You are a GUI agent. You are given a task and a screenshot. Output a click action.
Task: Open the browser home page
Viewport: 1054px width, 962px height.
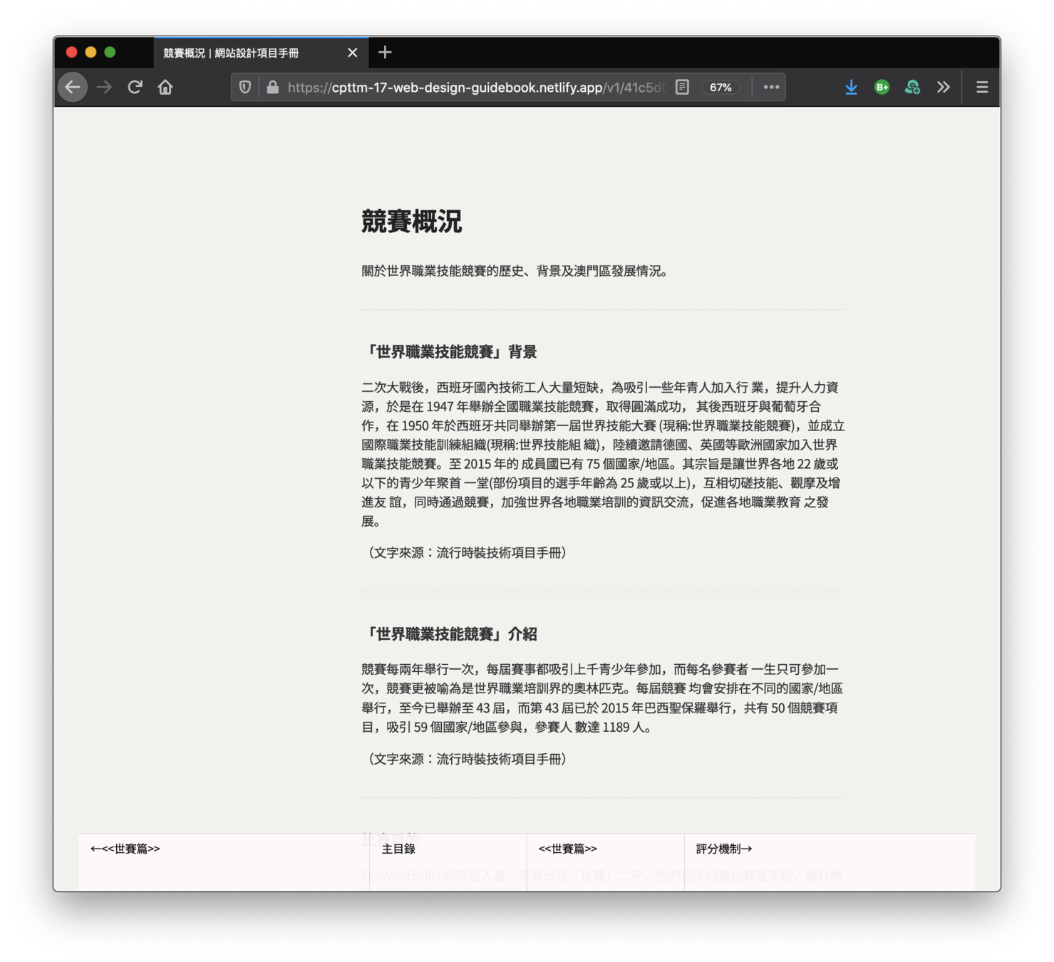[165, 88]
